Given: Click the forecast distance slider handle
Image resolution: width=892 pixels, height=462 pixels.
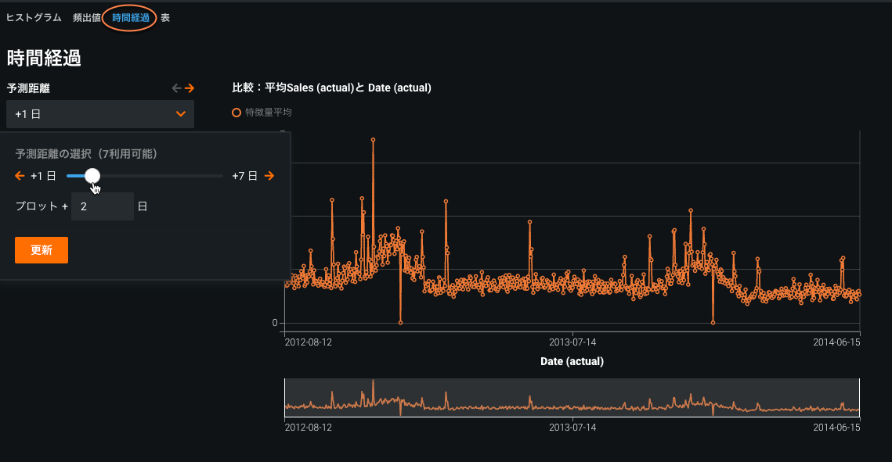Looking at the screenshot, I should [92, 176].
